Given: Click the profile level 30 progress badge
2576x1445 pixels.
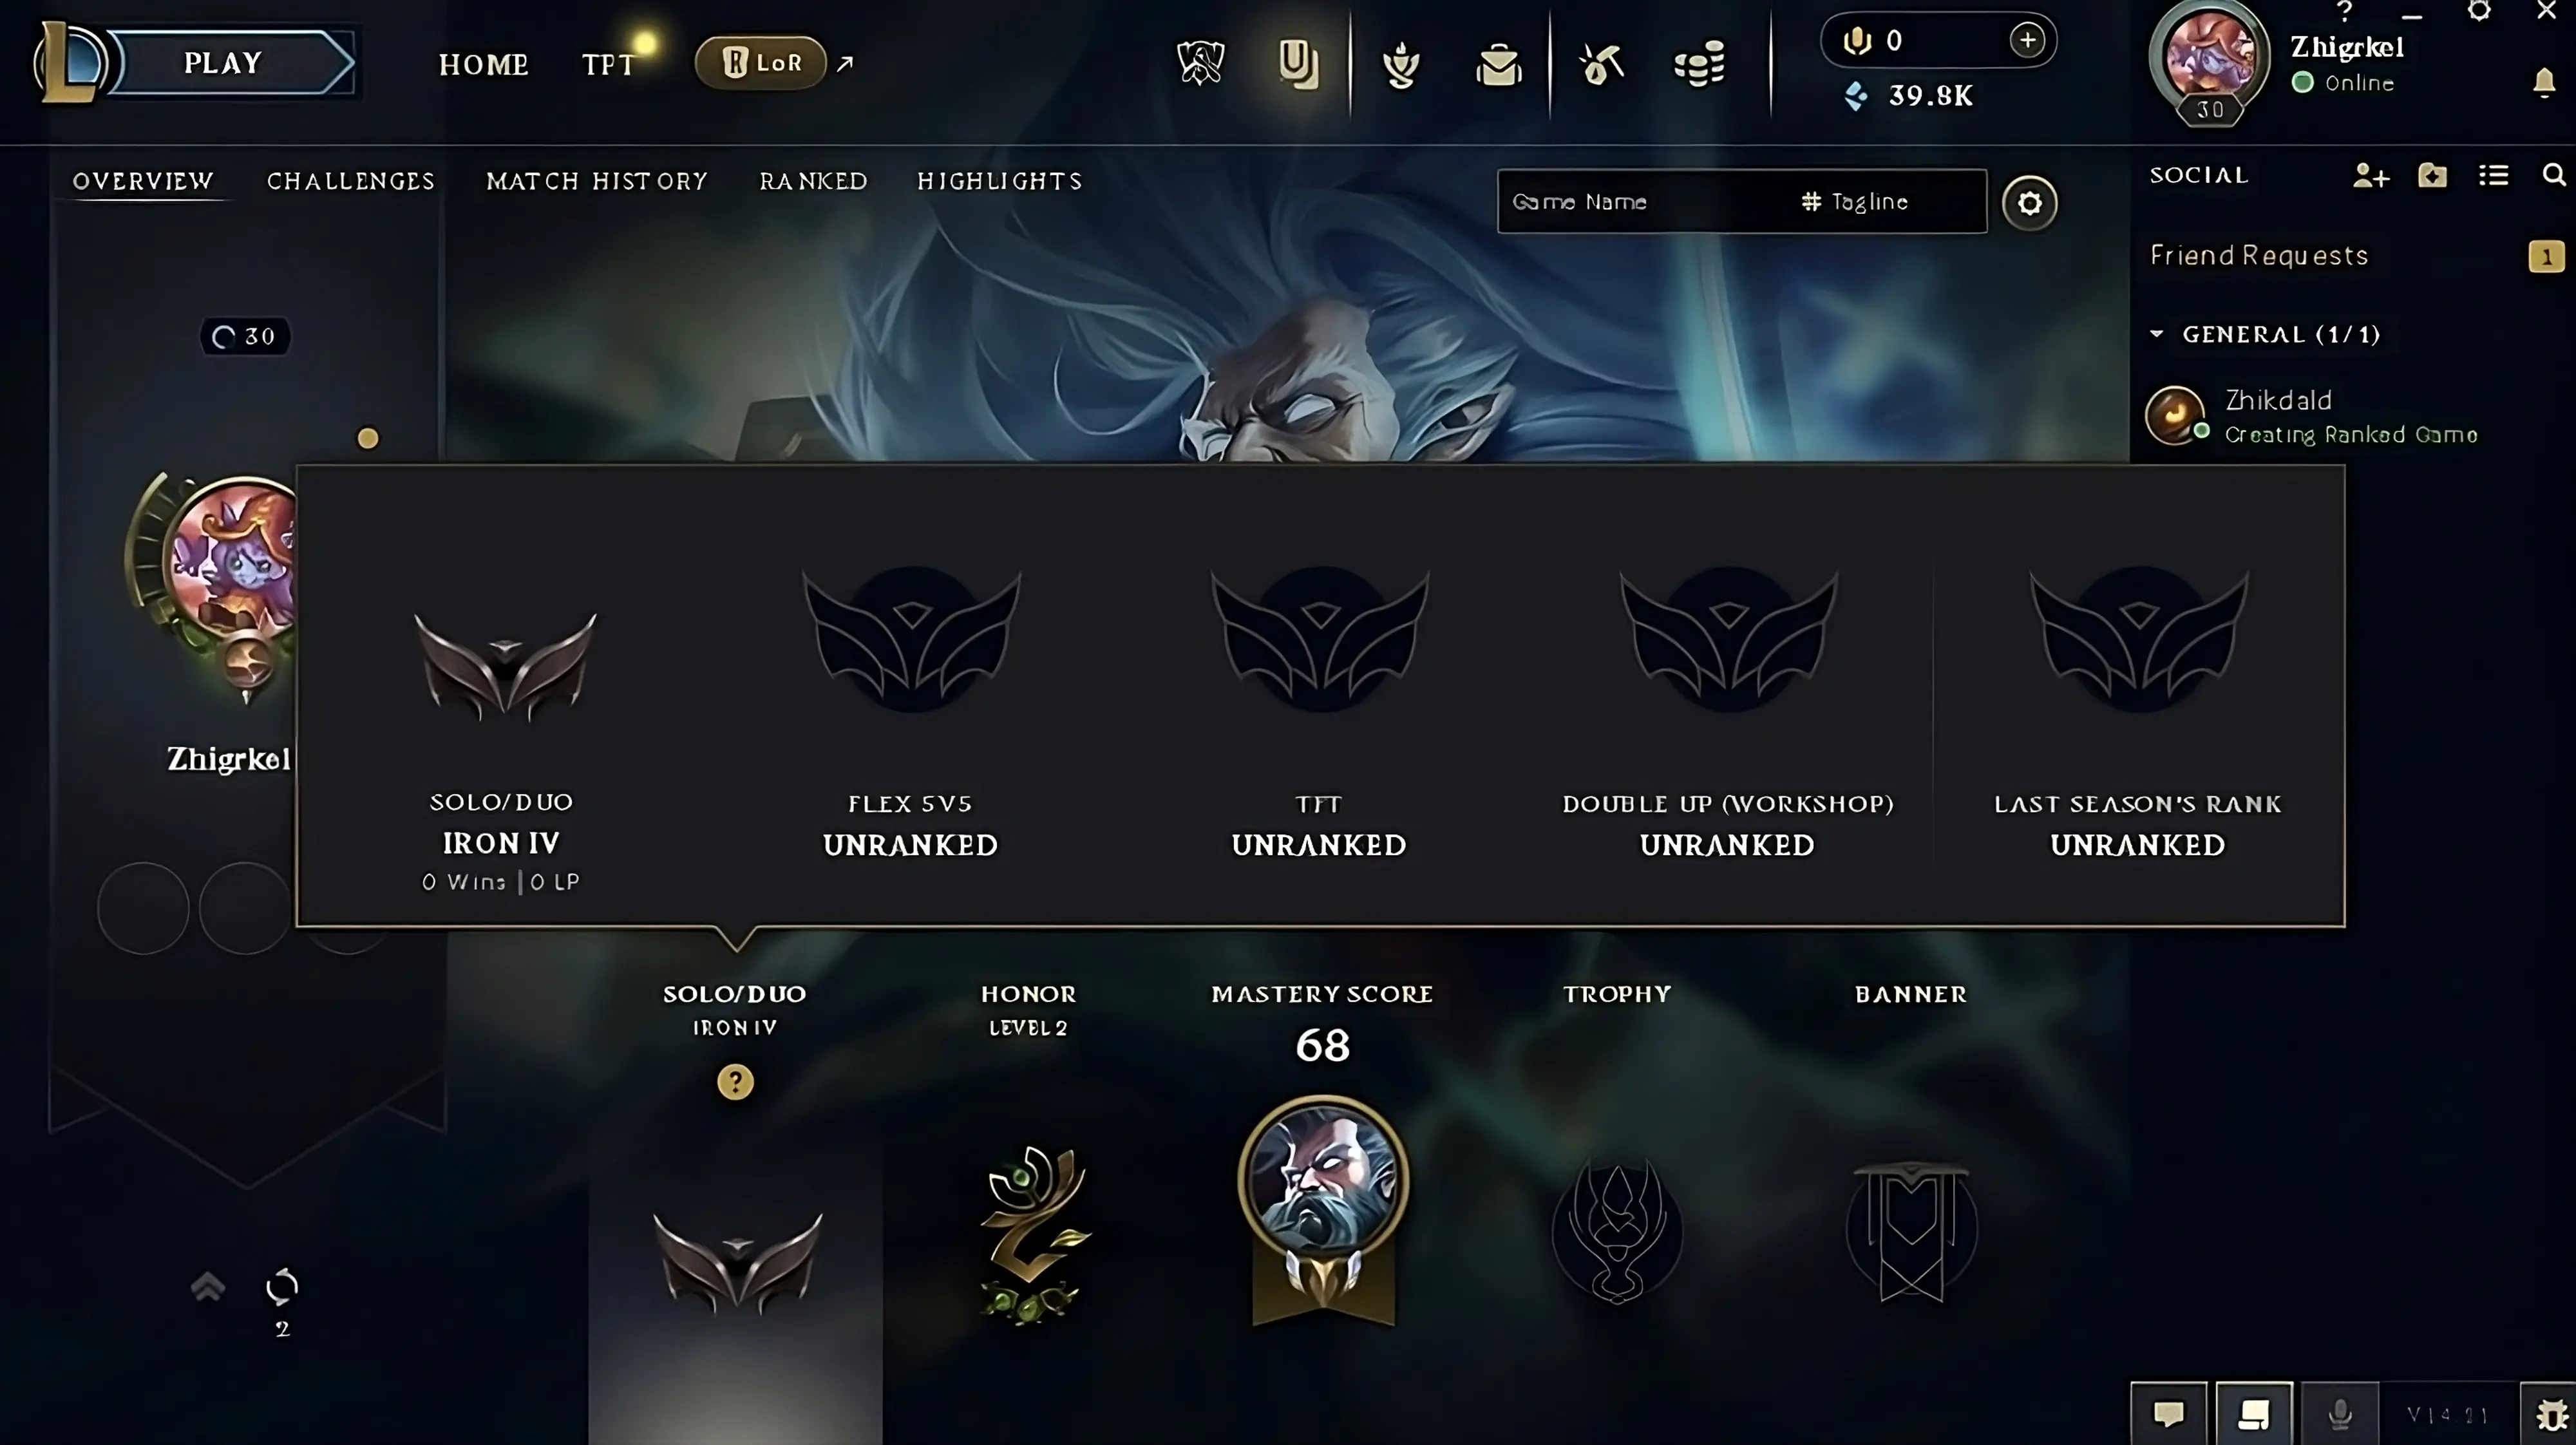Looking at the screenshot, I should pos(245,336).
